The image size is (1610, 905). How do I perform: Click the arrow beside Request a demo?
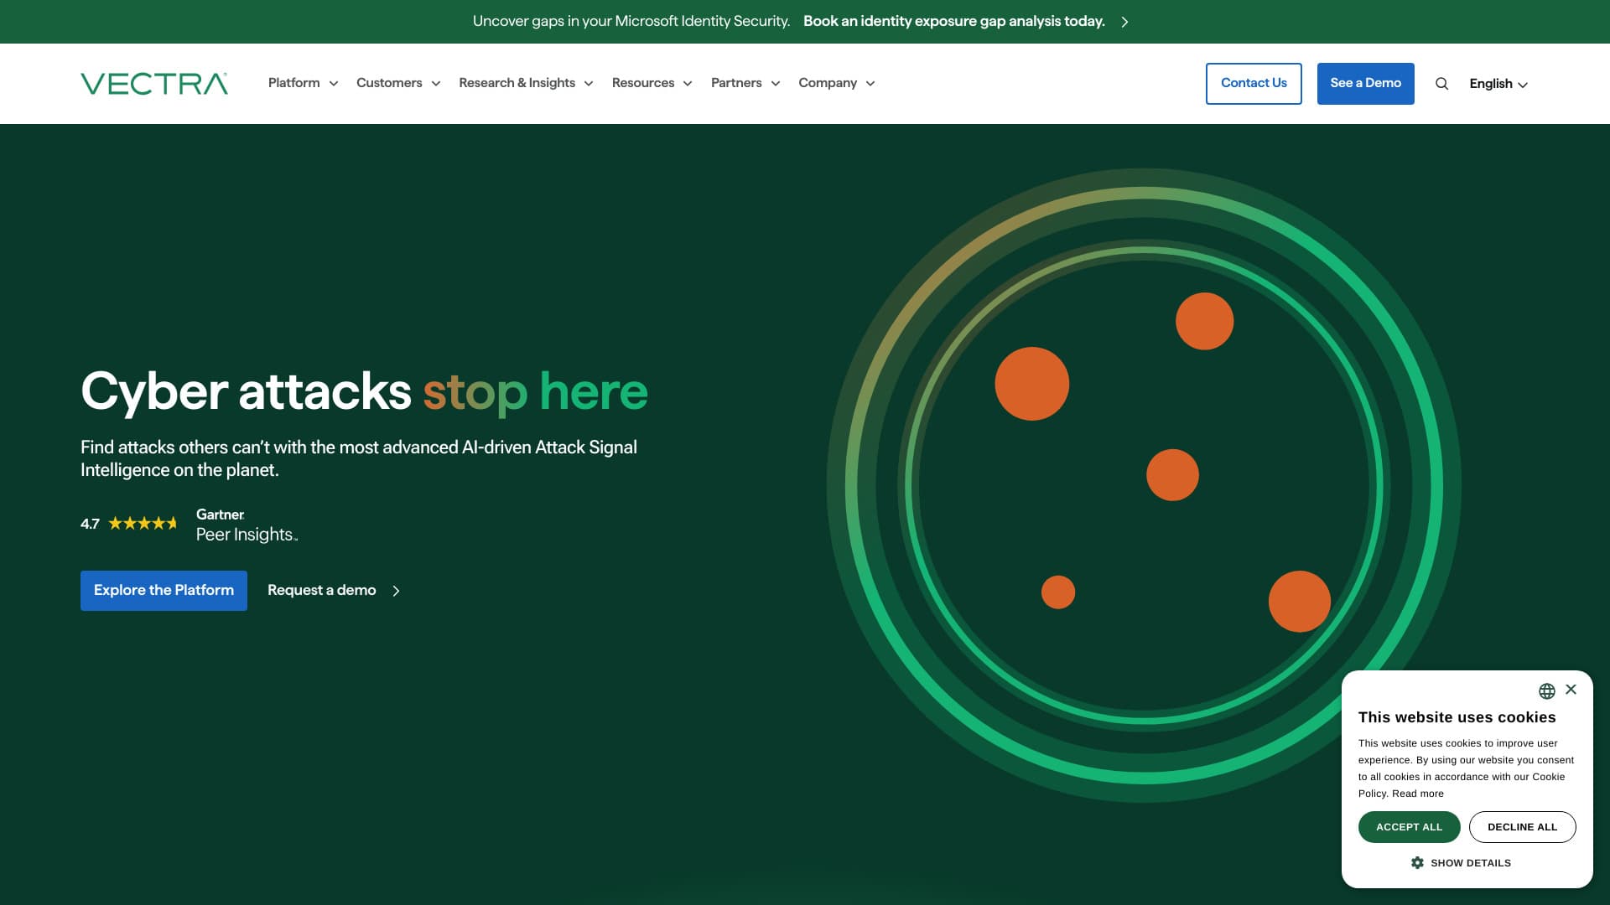click(397, 591)
